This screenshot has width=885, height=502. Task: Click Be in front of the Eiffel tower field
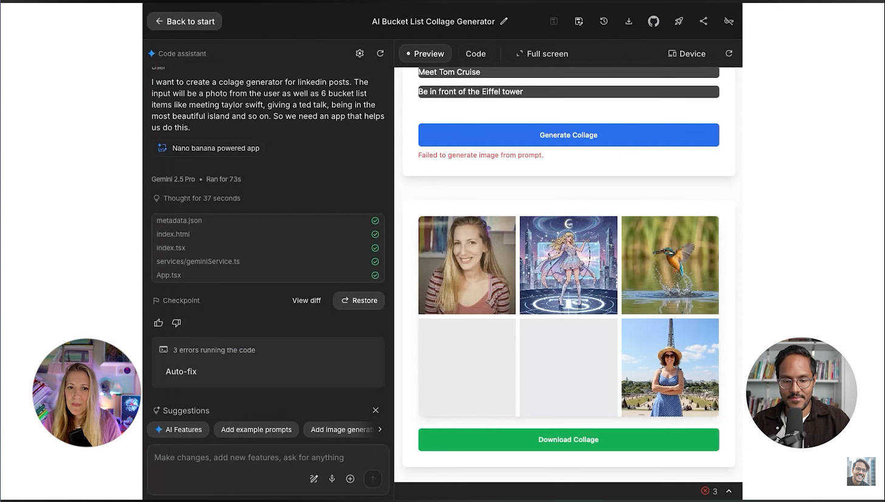click(568, 92)
